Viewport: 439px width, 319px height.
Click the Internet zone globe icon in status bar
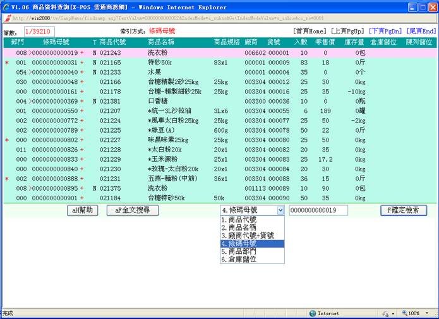[x=313, y=313]
